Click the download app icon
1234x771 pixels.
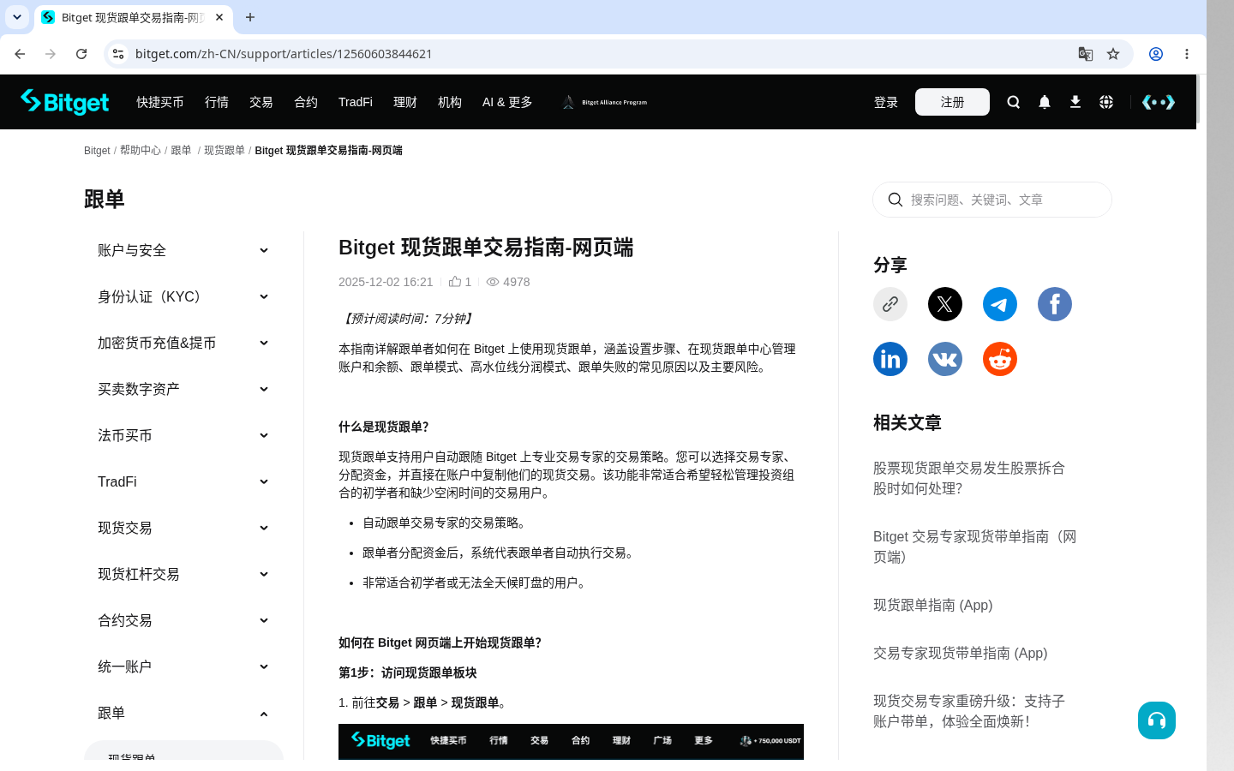1075,102
